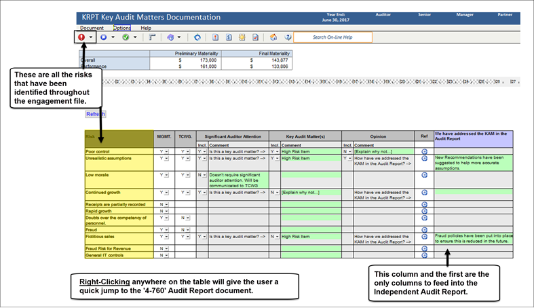Click the purple diamond toolbar icon
Image resolution: width=534 pixels, height=308 pixels.
click(x=170, y=37)
